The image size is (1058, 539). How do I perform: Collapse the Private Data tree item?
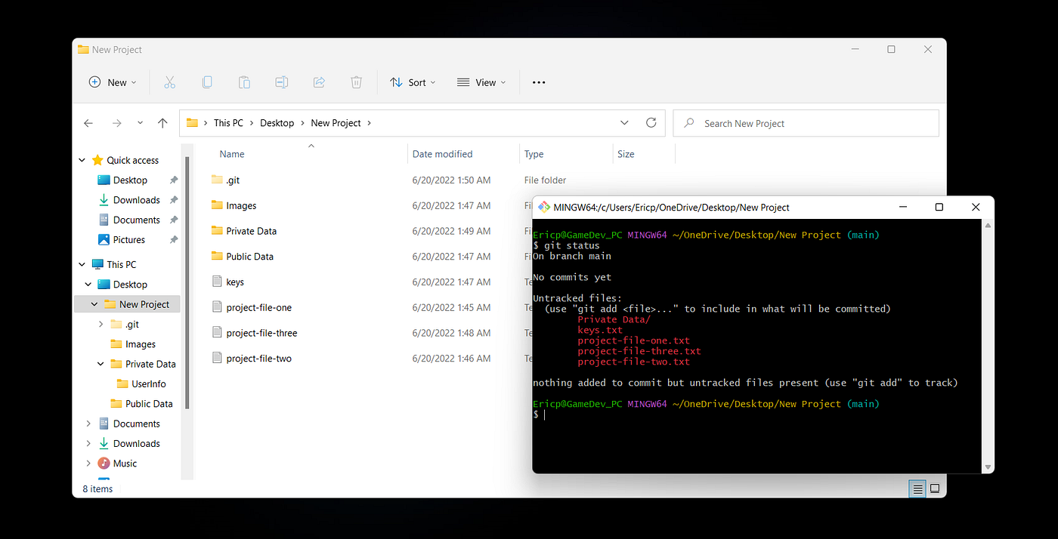[x=100, y=363]
